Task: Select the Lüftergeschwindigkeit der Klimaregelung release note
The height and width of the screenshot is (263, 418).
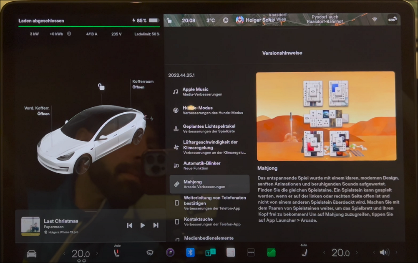Action: click(x=209, y=147)
